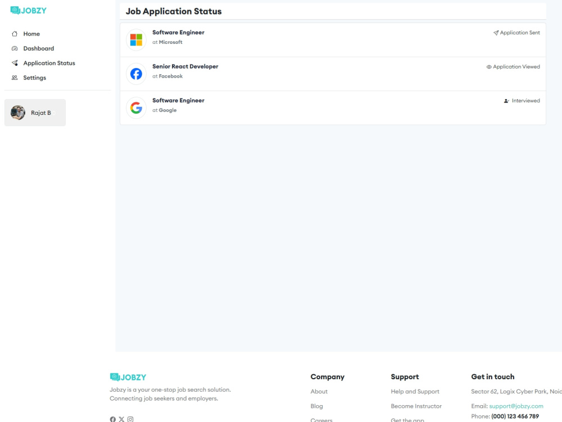Click the Application Sent paper plane icon
Image resolution: width=562 pixels, height=422 pixels.
click(x=496, y=33)
